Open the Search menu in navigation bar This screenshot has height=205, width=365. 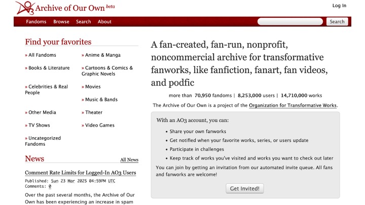(x=83, y=22)
